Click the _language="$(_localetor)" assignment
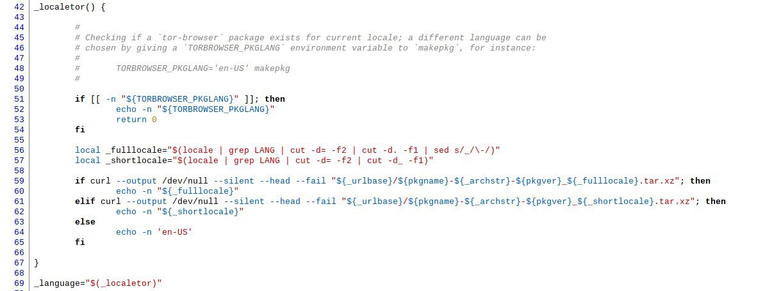This screenshot has width=765, height=291. coord(97,283)
